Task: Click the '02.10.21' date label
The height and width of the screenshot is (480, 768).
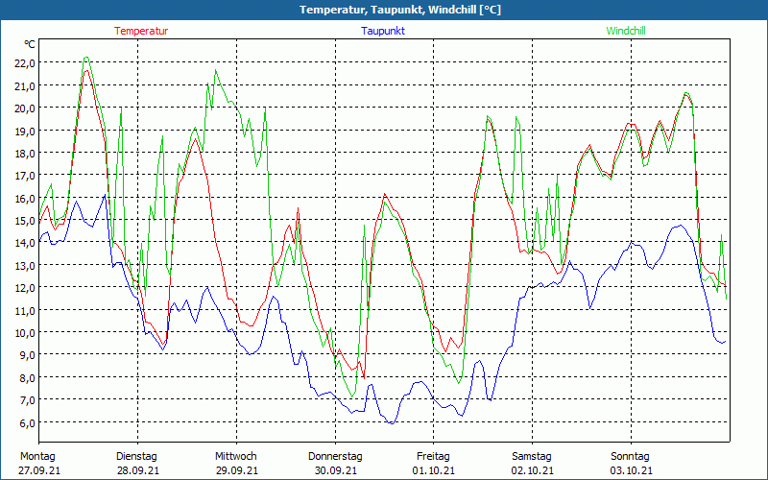Action: 533,470
